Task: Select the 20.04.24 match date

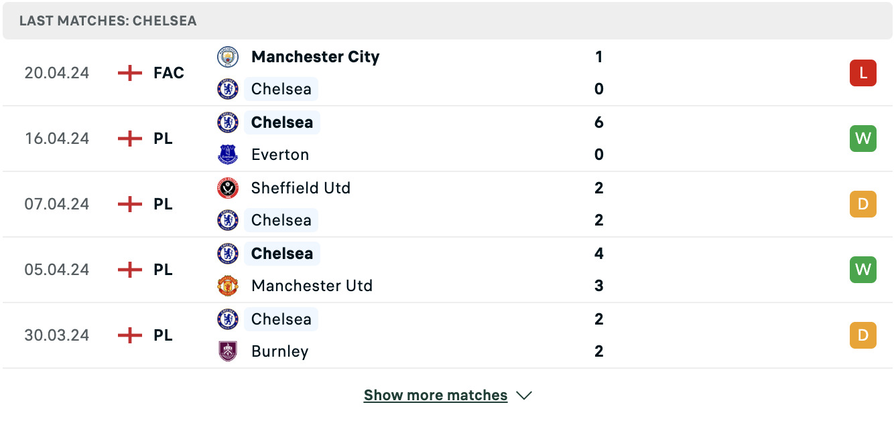Action: point(57,73)
